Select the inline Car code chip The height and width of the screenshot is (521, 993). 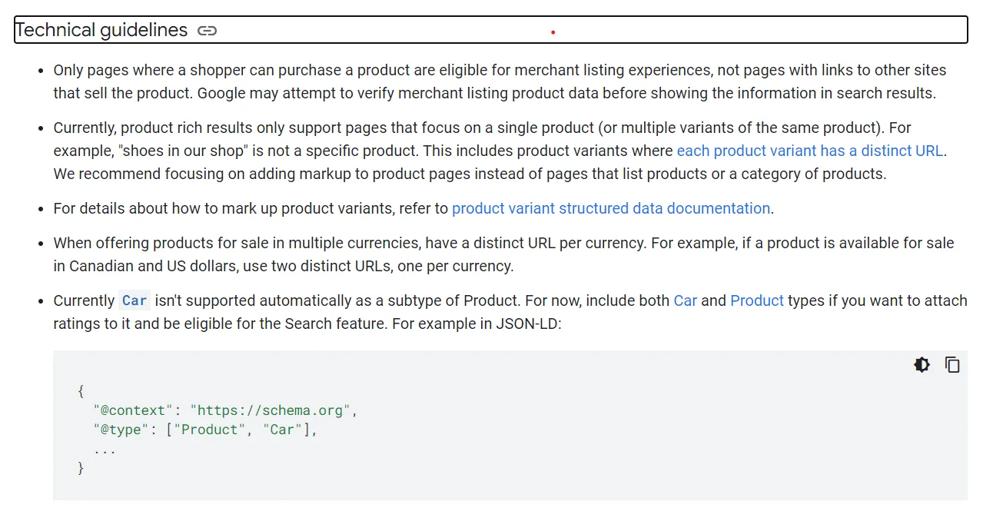coord(134,300)
